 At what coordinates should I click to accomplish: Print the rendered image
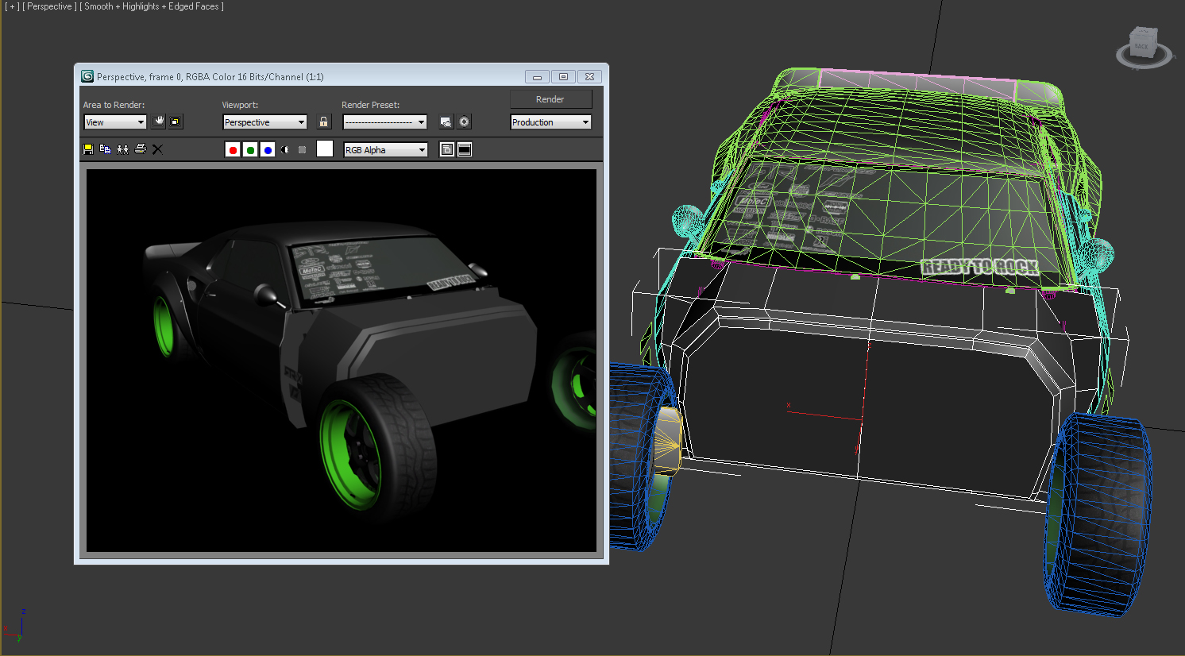[x=141, y=149]
